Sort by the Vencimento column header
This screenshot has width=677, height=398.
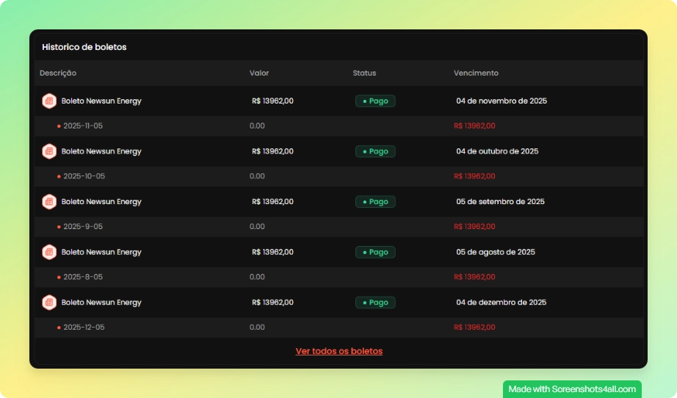click(x=476, y=73)
